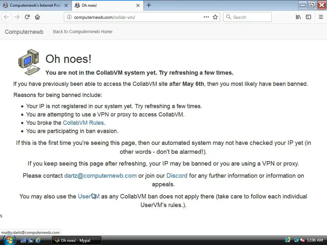
Task: Click the forward navigation arrow
Action: (17, 17)
